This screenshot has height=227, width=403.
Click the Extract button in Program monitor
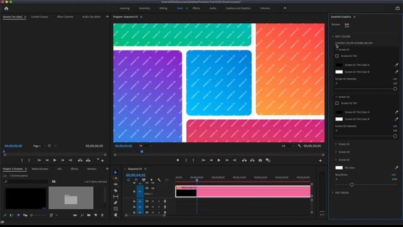(x=252, y=160)
